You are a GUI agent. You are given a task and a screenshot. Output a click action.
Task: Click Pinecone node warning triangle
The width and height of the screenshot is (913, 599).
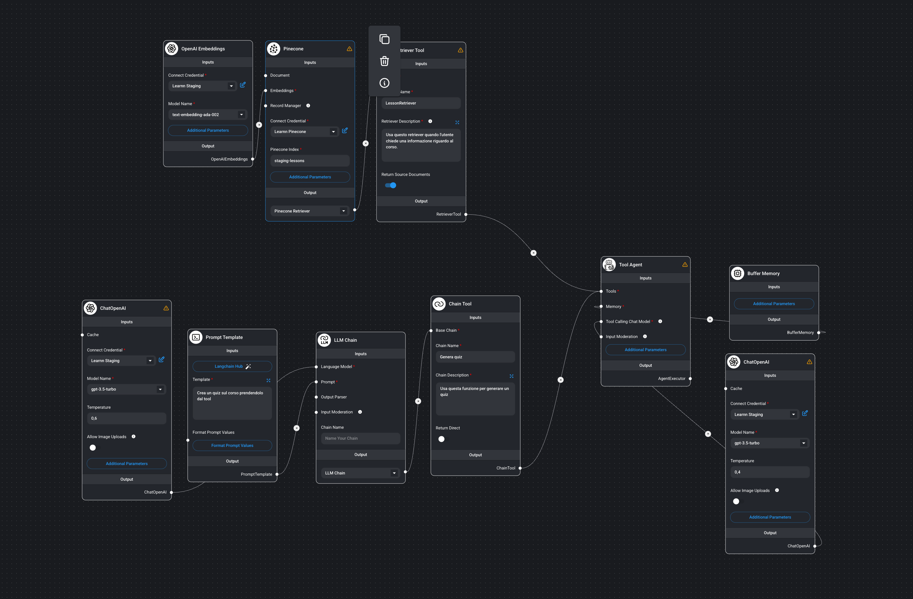(x=349, y=49)
